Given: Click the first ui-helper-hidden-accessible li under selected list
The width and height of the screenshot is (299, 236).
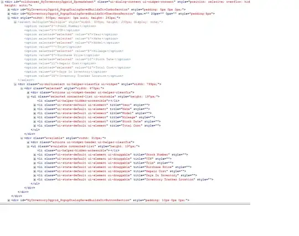Looking at the screenshot, I should click(x=79, y=101).
